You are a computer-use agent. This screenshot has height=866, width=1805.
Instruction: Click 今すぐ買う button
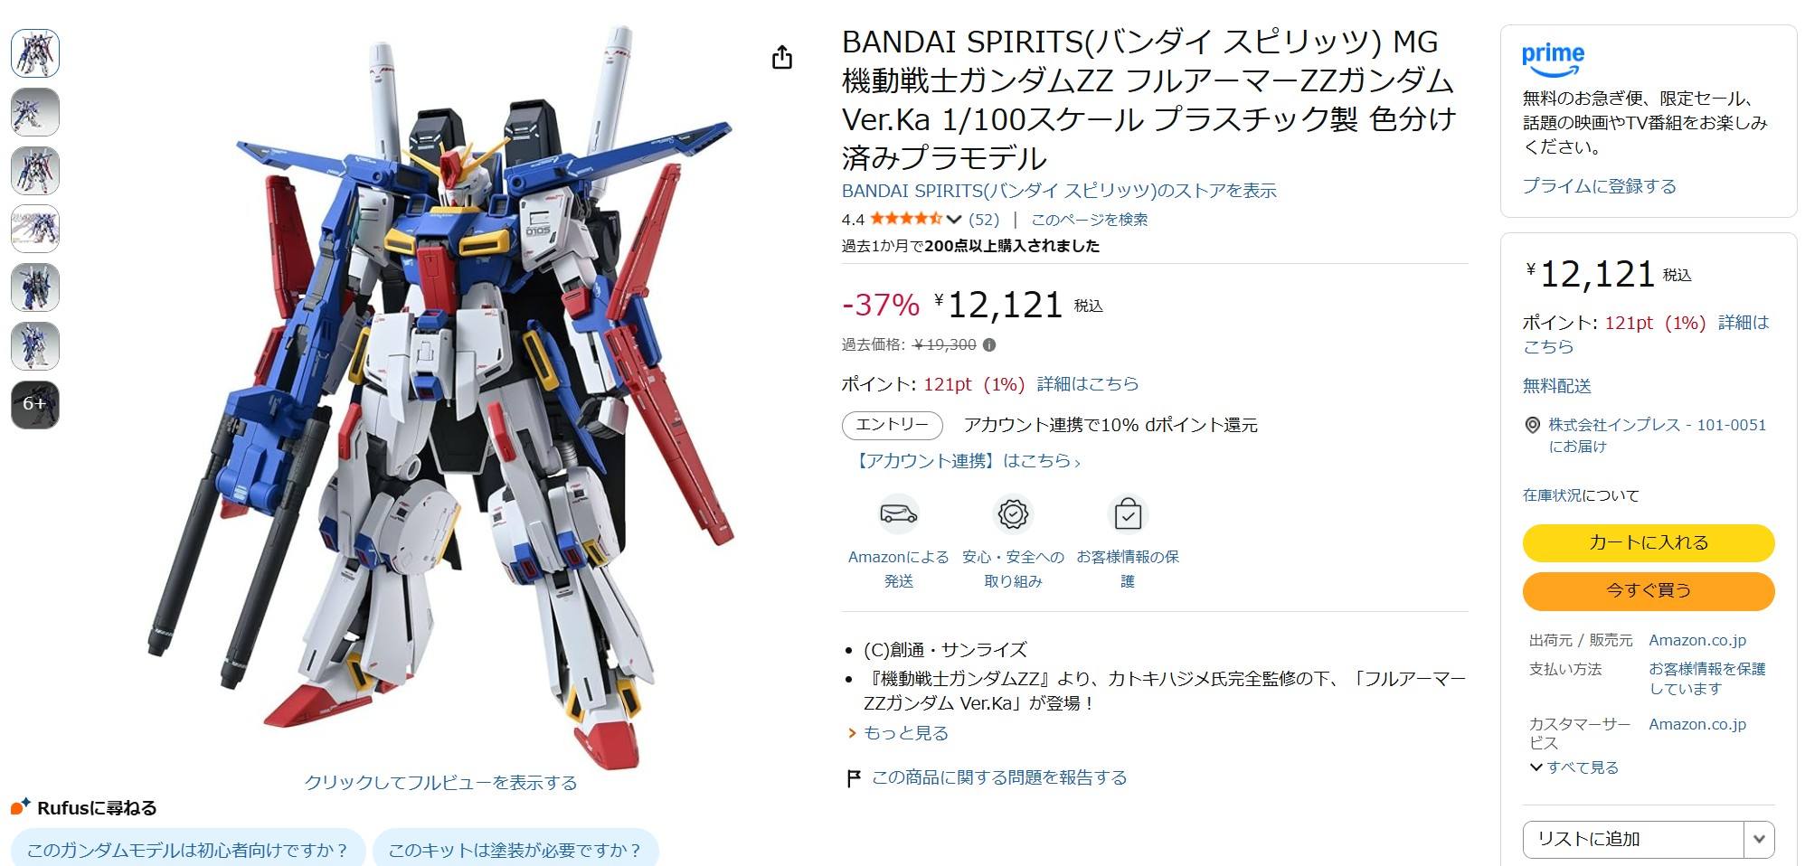1649,590
